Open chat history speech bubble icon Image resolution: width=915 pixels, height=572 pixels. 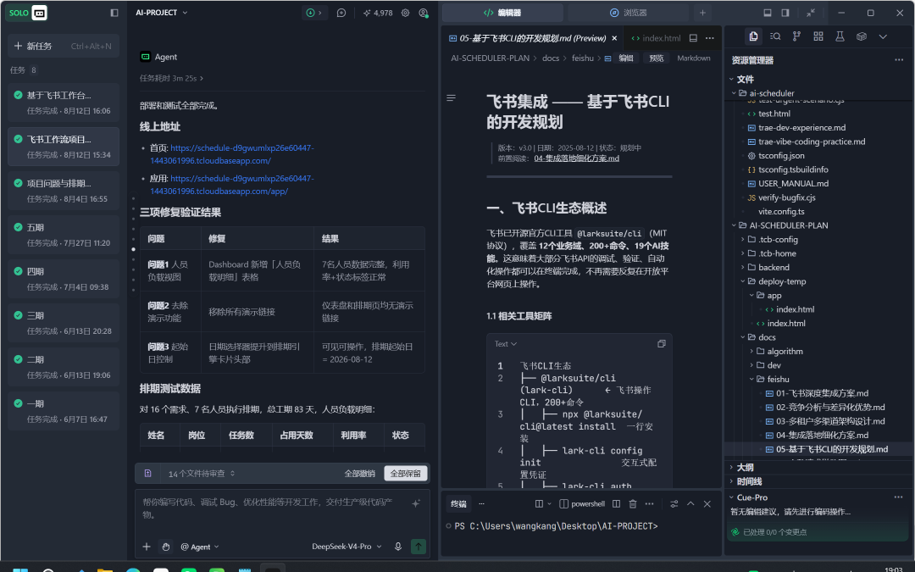pyautogui.click(x=341, y=13)
